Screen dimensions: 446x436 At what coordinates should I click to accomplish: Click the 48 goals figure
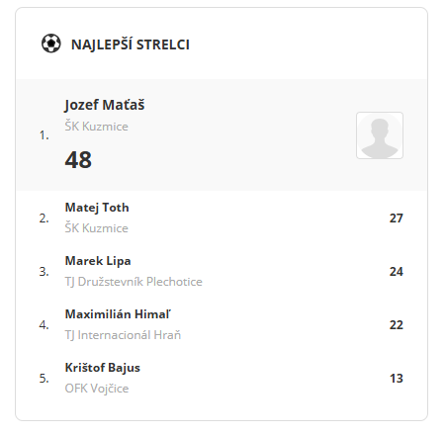click(x=78, y=160)
